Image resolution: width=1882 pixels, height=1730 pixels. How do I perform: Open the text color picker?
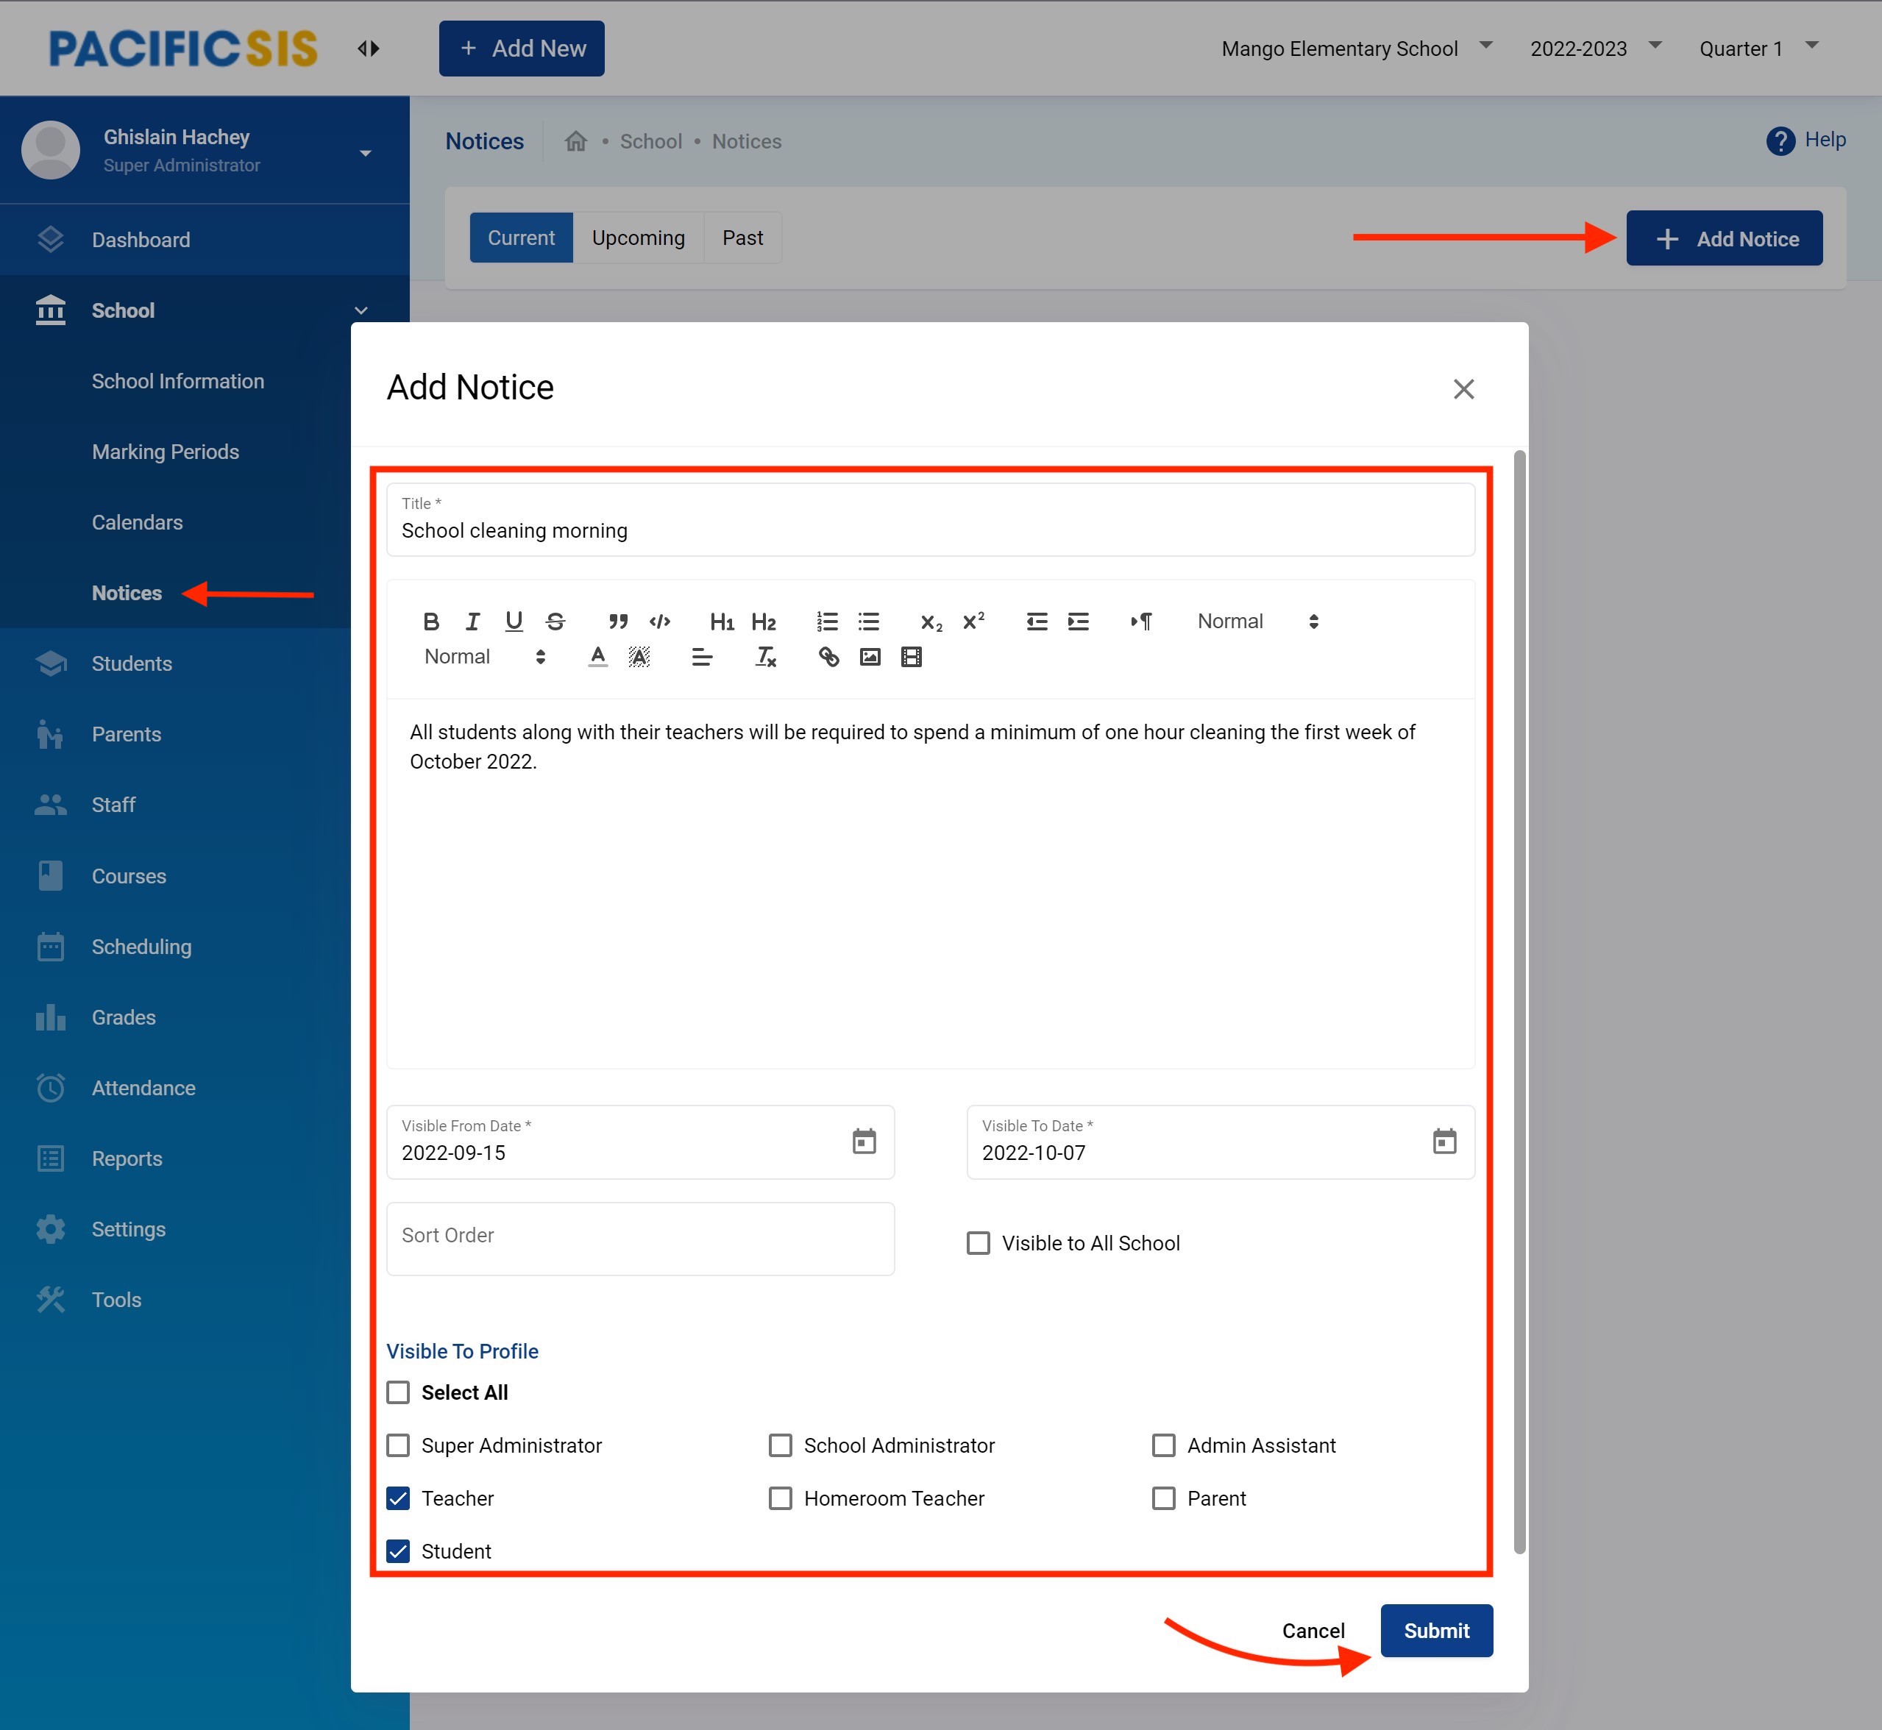597,657
